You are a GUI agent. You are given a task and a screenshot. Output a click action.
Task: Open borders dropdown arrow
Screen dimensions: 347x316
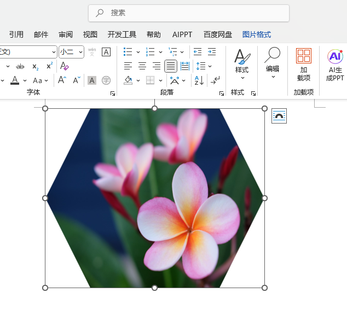(160, 81)
